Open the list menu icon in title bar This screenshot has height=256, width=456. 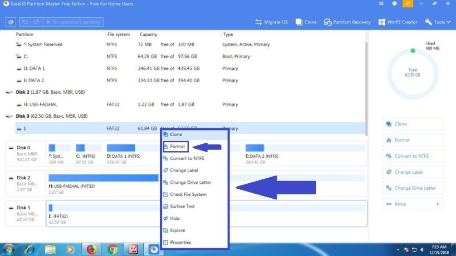point(381,3)
